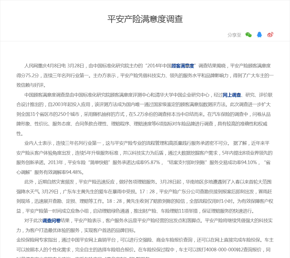Open the 顾客满意度 hyperlink
290x258 pixels.
tap(183, 66)
